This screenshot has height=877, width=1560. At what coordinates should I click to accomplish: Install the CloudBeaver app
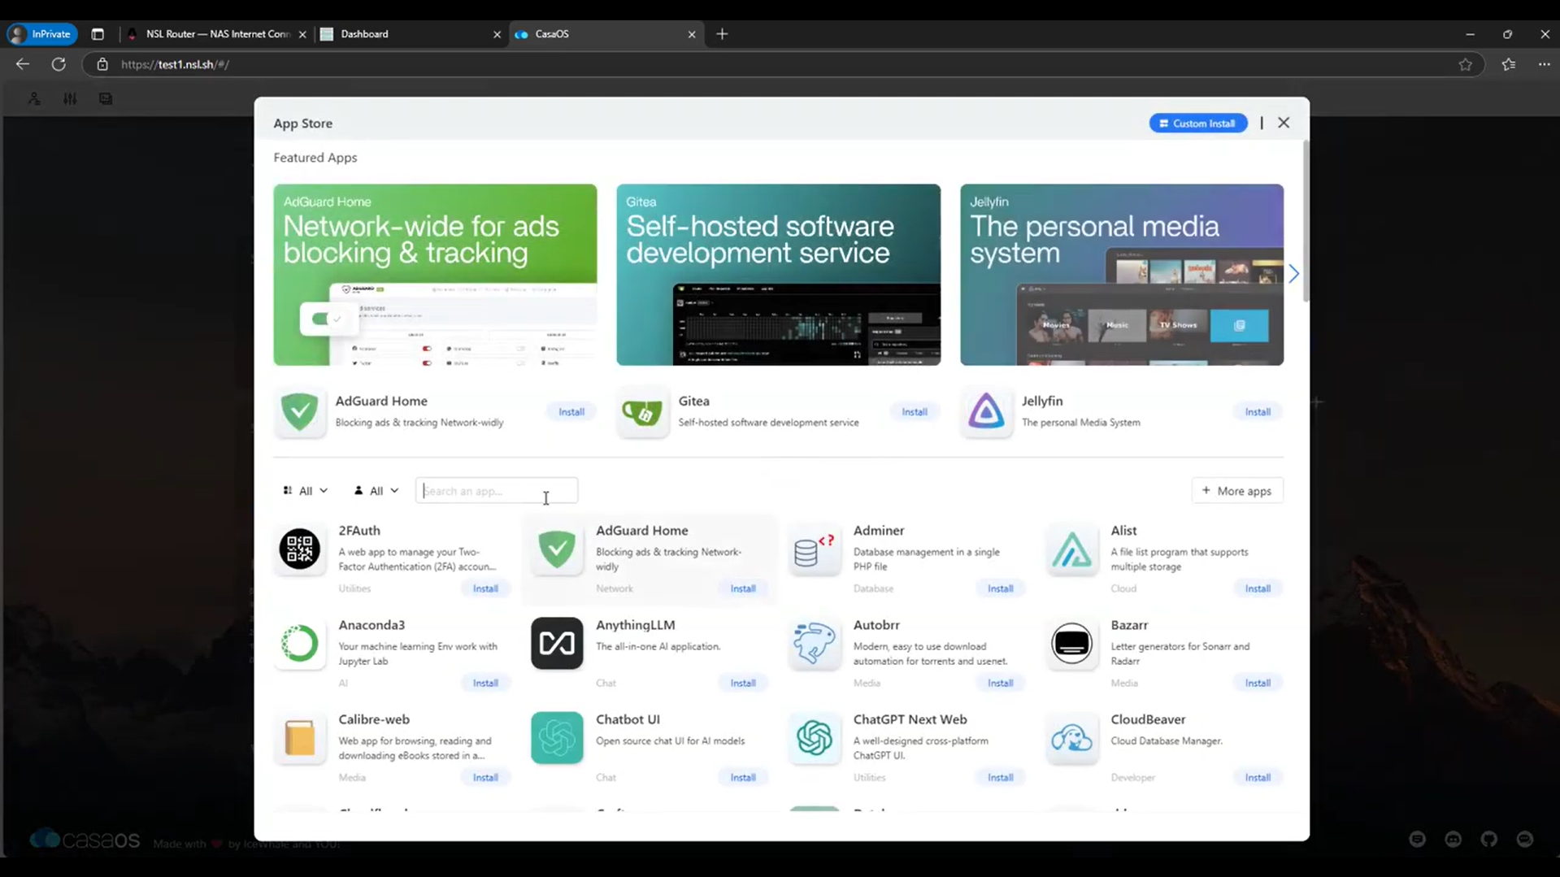tap(1258, 778)
